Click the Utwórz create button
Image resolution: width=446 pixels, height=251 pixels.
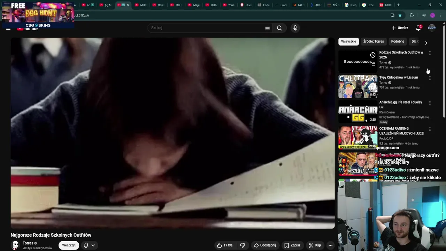[x=400, y=28]
